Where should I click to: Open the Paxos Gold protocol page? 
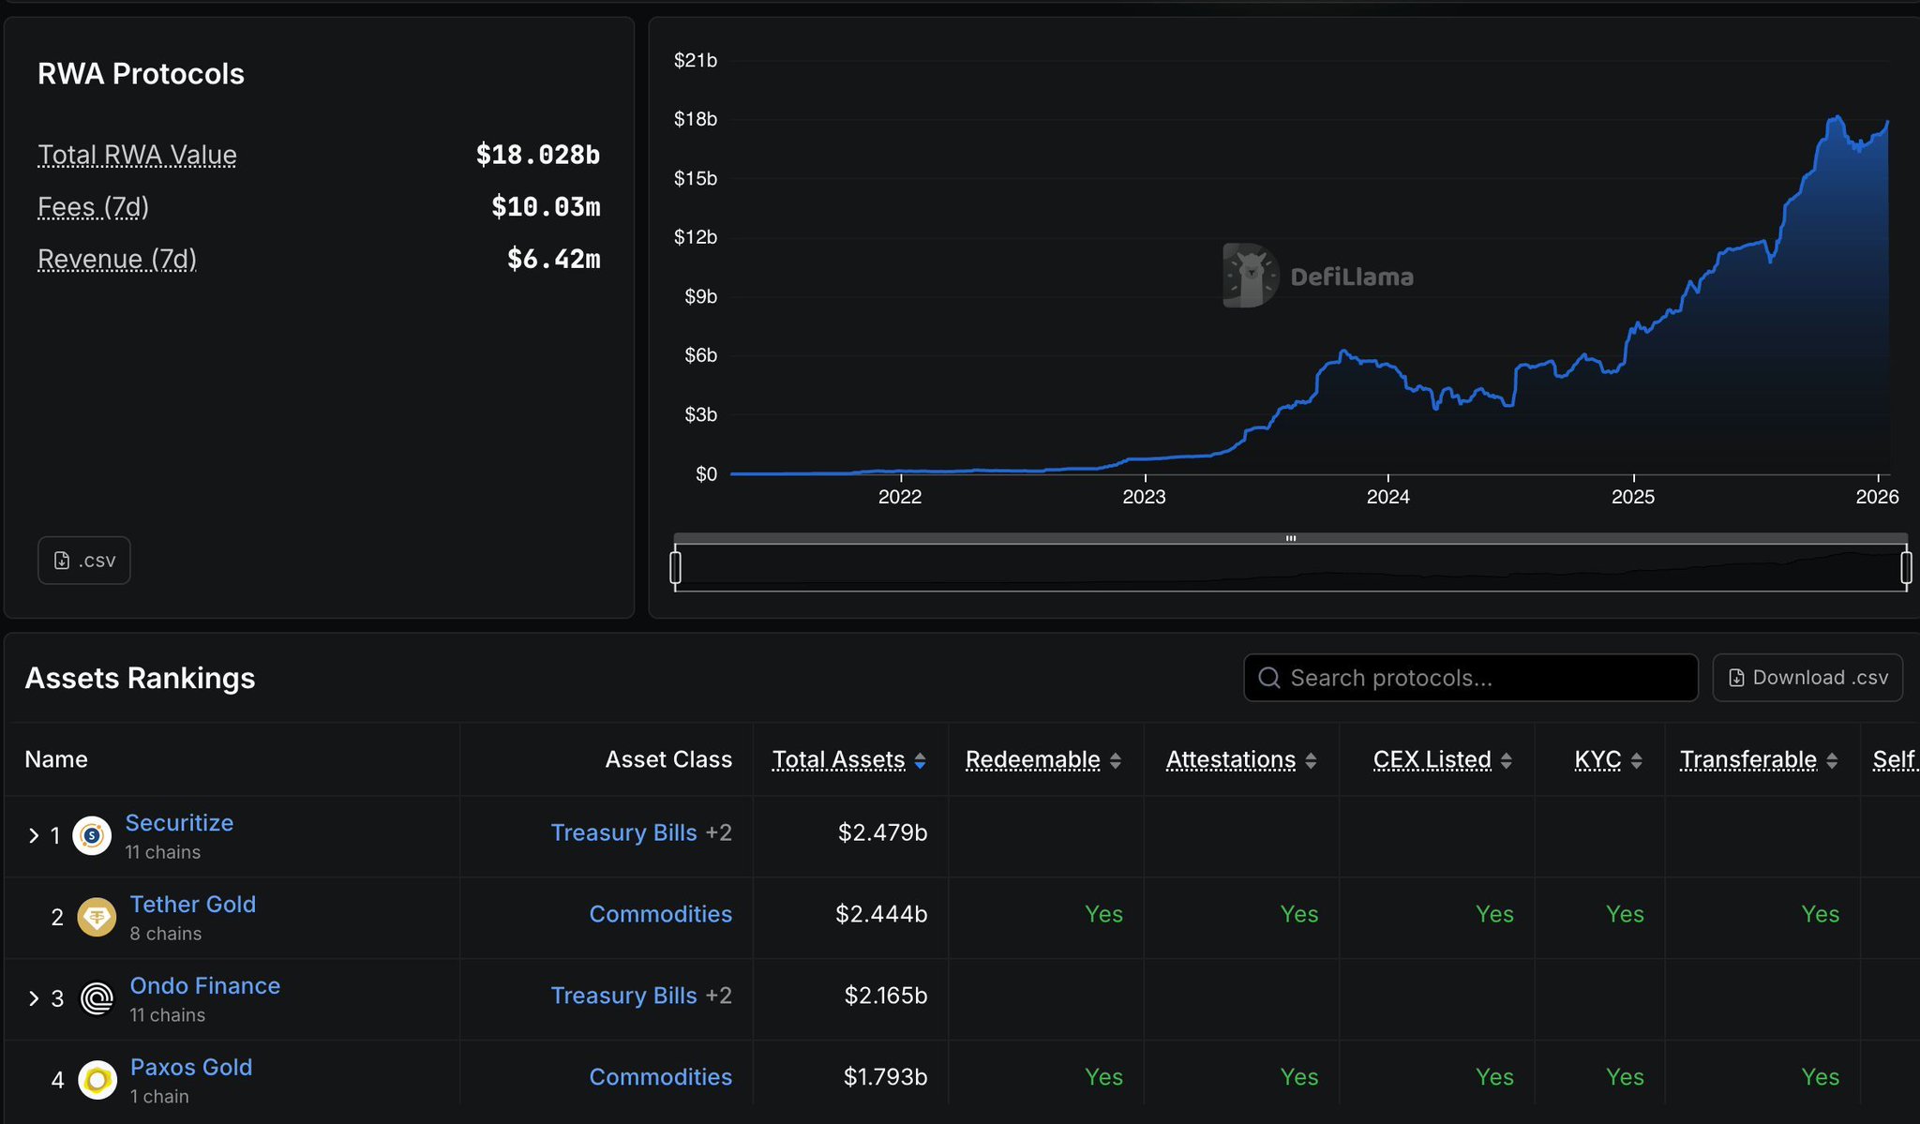click(191, 1067)
